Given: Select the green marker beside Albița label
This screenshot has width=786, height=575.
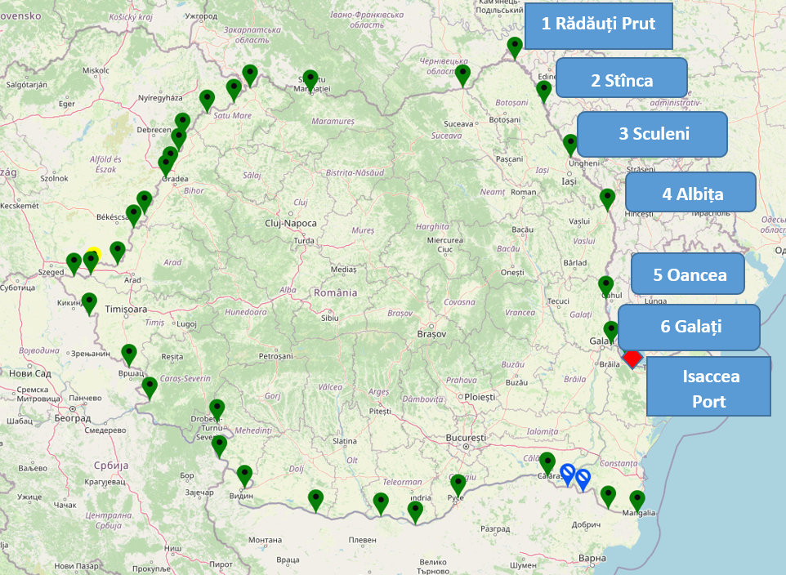Looking at the screenshot, I should (607, 198).
